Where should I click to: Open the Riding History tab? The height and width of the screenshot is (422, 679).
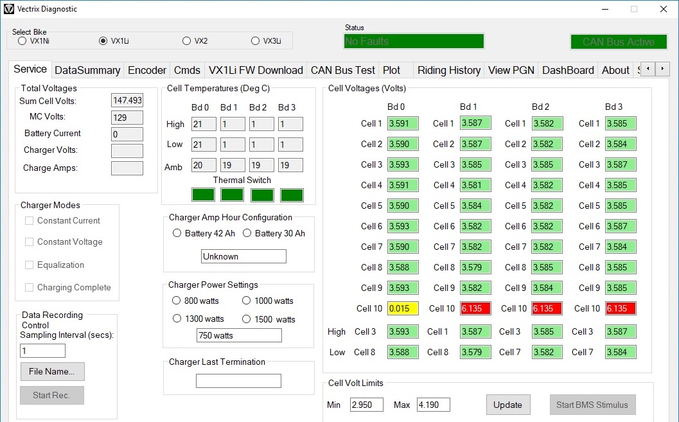coord(449,70)
